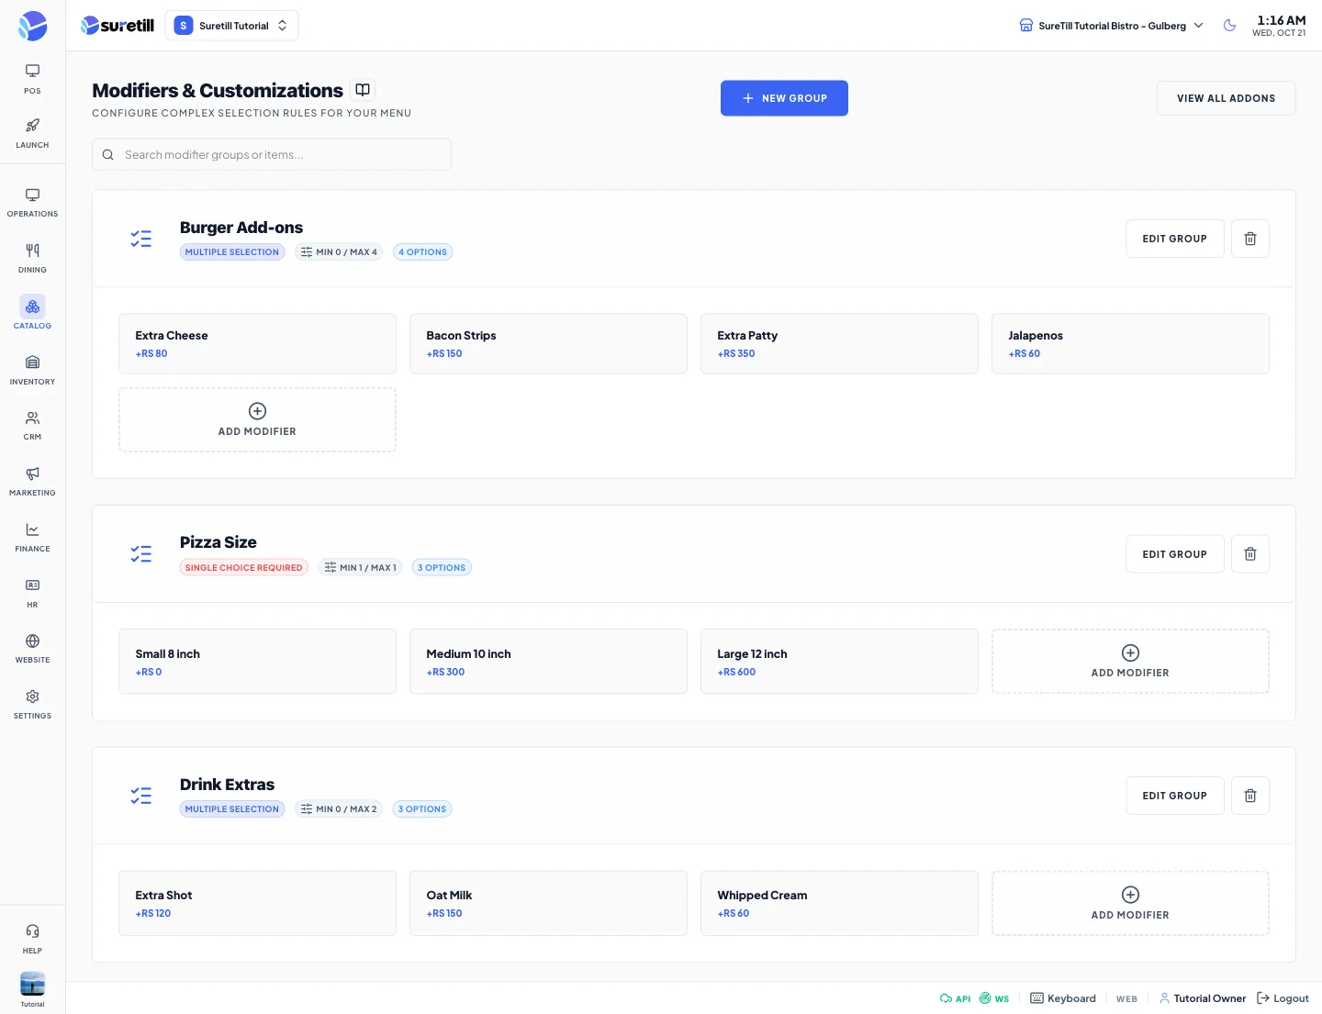Click the Keyboard button in status bar

[x=1063, y=998]
